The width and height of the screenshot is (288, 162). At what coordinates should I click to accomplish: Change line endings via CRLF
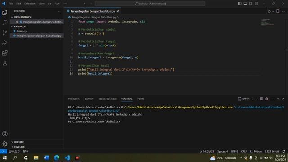[x=244, y=151]
